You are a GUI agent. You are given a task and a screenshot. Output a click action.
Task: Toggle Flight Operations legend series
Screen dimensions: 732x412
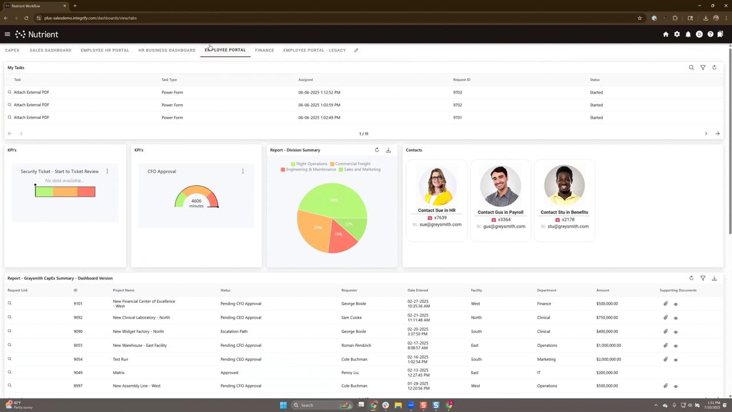coord(309,164)
